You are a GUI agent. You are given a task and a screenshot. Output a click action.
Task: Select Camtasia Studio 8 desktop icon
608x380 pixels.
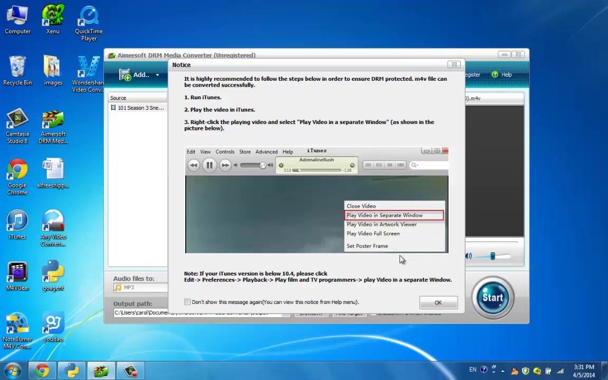(x=17, y=125)
